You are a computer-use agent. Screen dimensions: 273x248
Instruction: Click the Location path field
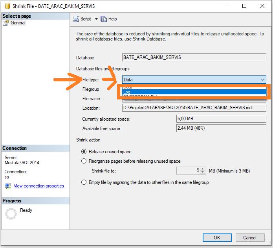[194, 108]
